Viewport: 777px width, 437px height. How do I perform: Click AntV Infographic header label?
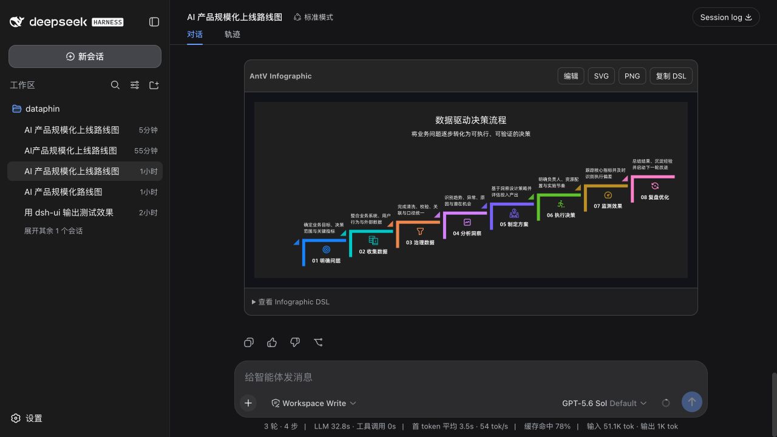(x=280, y=76)
